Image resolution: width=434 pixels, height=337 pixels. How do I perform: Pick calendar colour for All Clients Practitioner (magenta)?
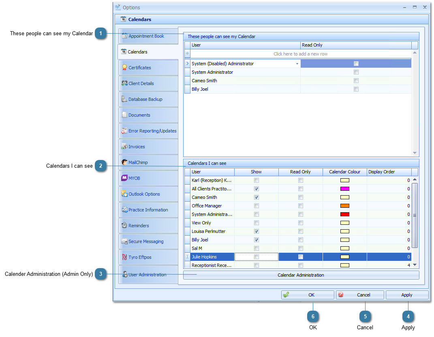click(x=344, y=189)
